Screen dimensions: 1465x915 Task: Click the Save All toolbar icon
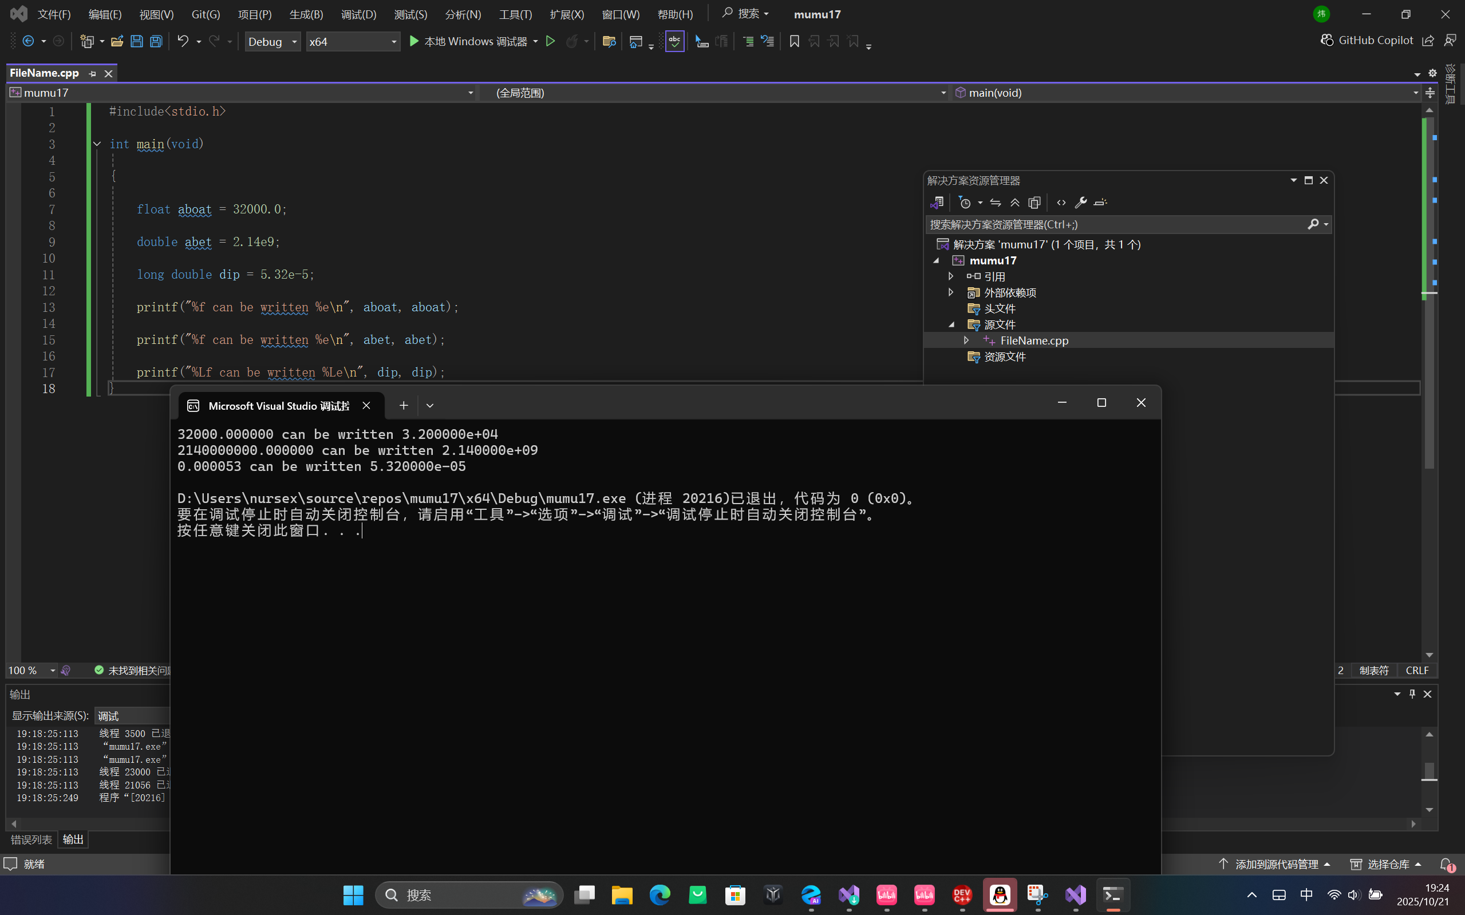(x=156, y=41)
